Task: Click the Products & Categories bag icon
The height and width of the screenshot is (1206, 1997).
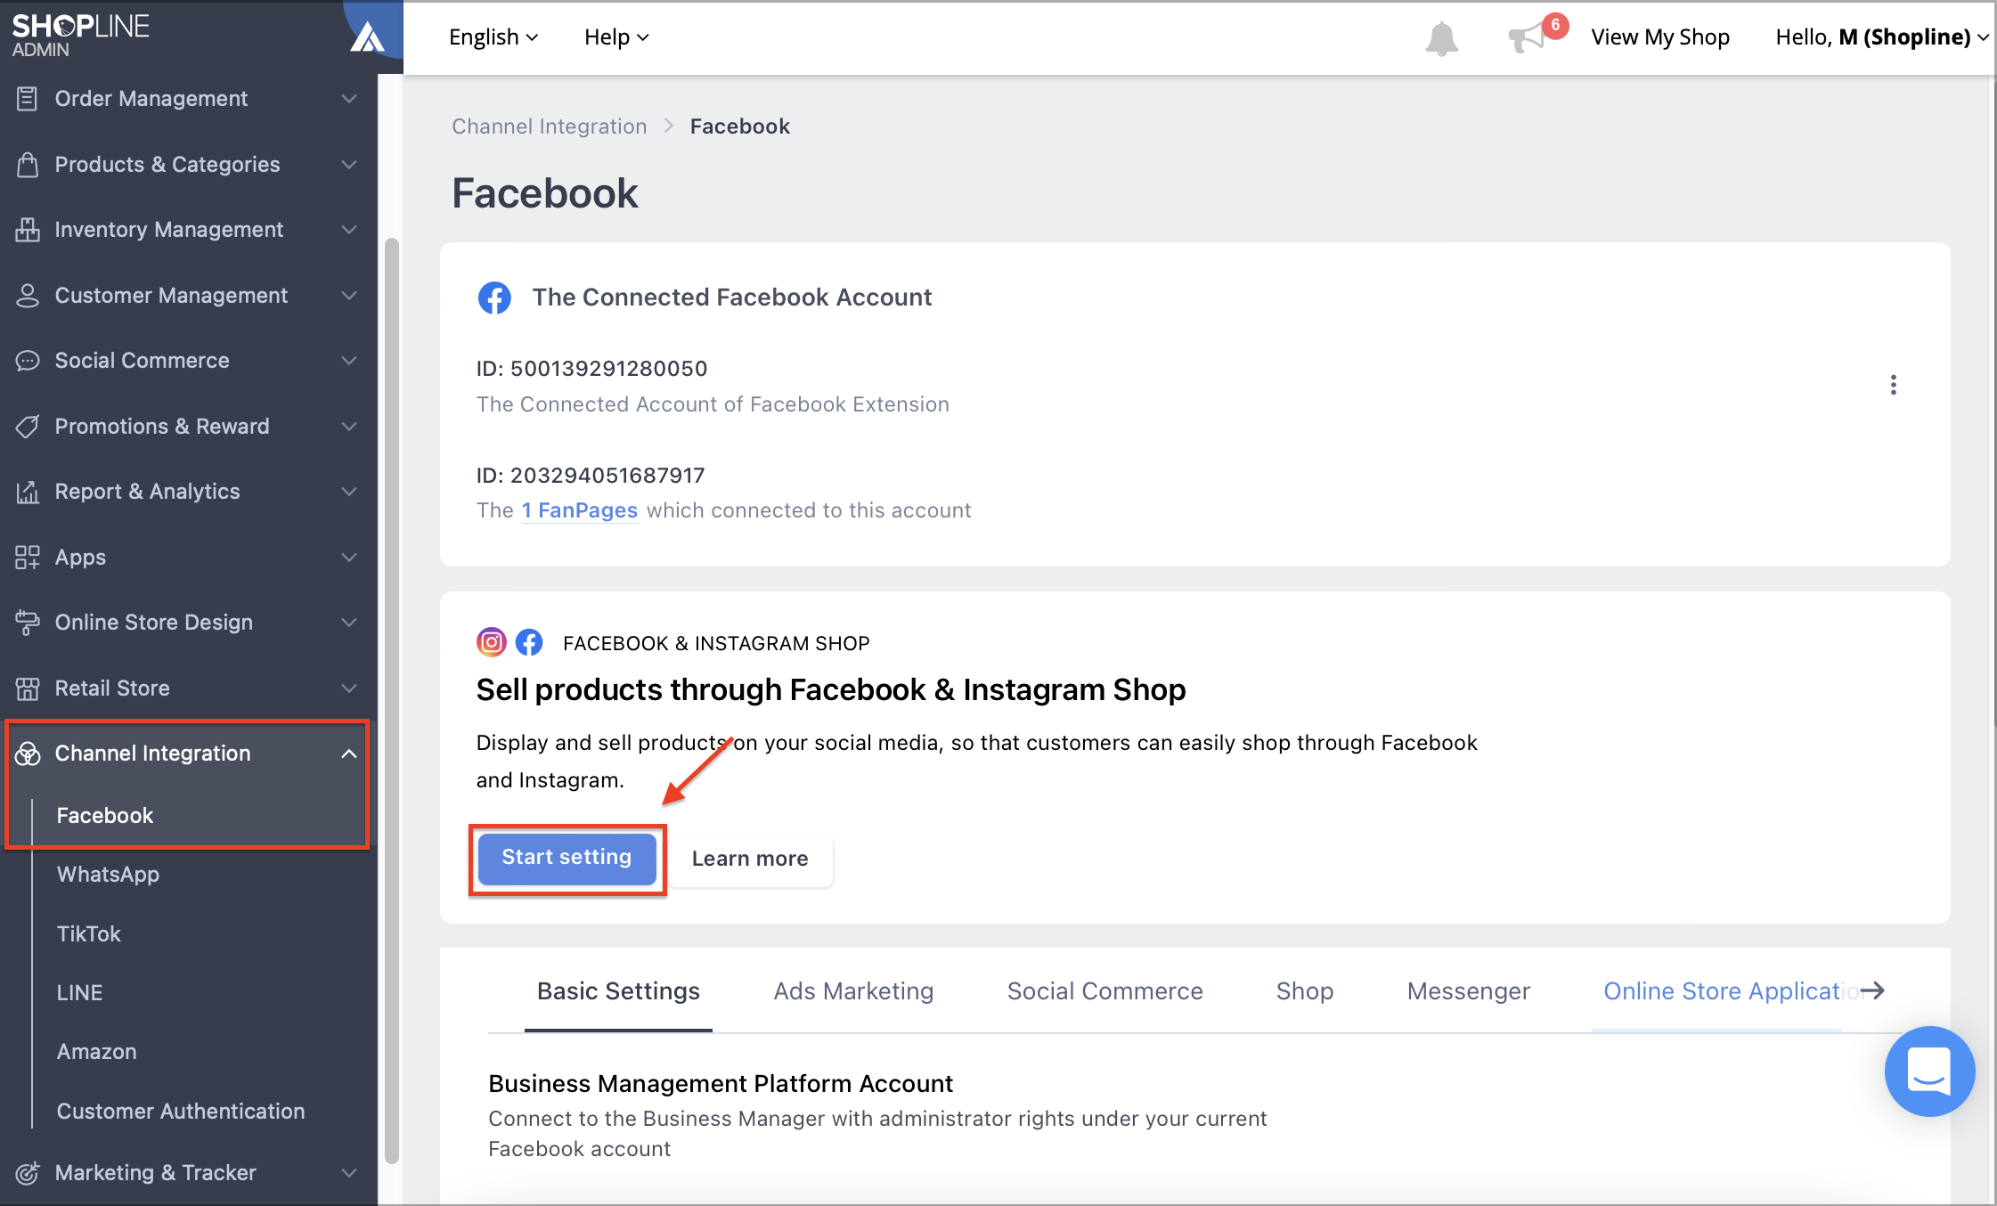Action: click(28, 165)
